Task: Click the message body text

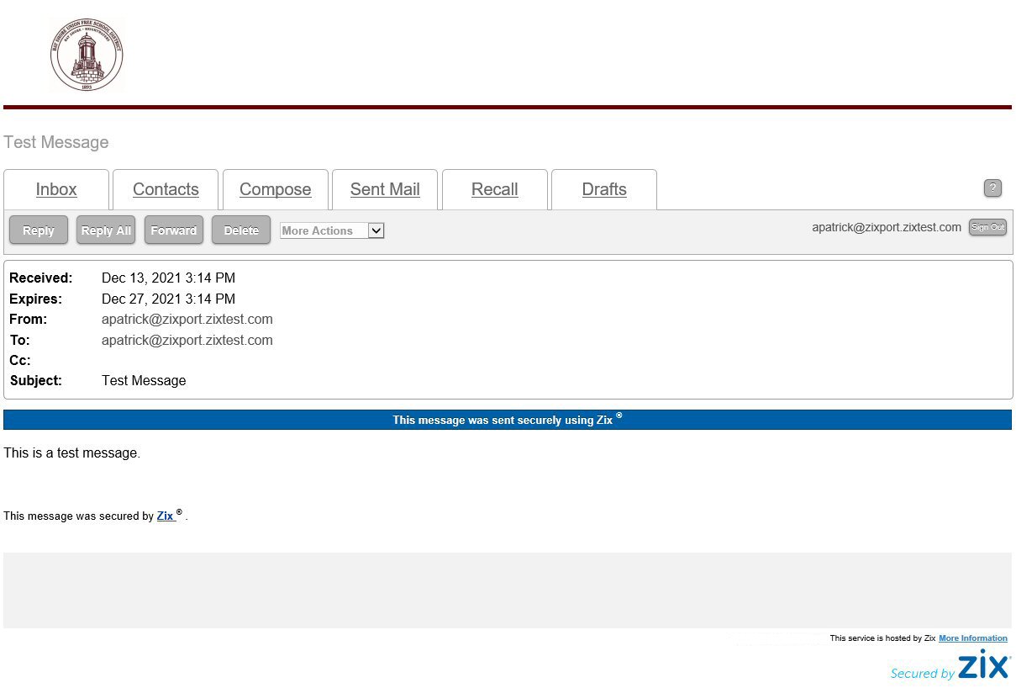Action: pos(72,453)
